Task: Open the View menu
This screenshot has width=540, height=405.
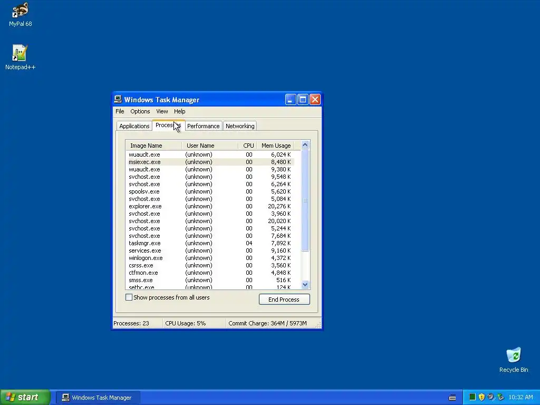Action: pyautogui.click(x=162, y=111)
